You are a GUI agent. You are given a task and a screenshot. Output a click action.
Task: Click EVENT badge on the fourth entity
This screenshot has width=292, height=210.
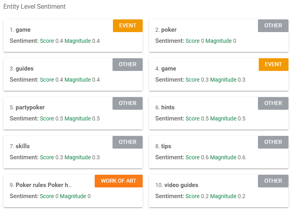(x=273, y=65)
